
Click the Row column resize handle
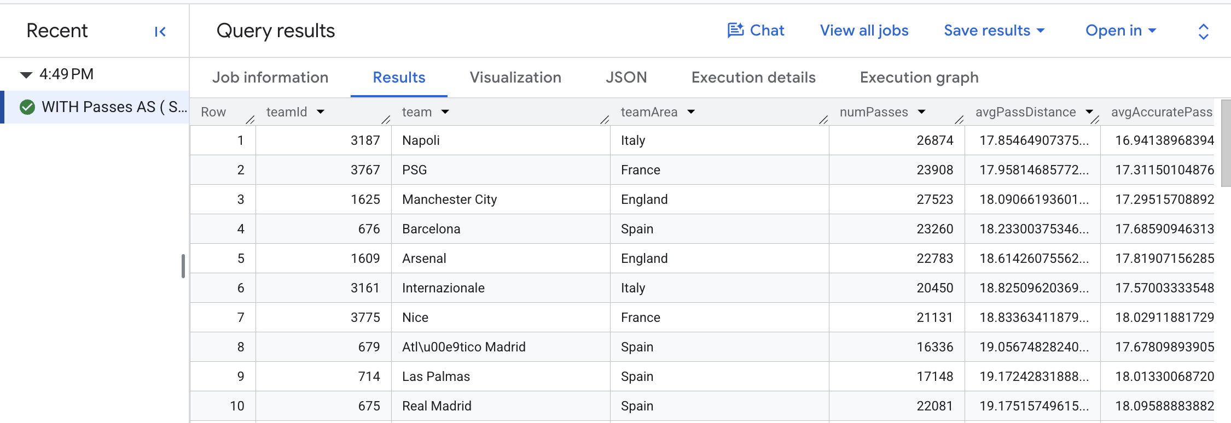pyautogui.click(x=250, y=119)
